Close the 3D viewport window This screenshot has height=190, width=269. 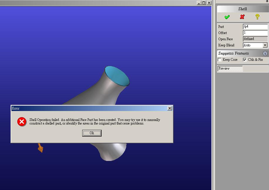tap(209, 3)
